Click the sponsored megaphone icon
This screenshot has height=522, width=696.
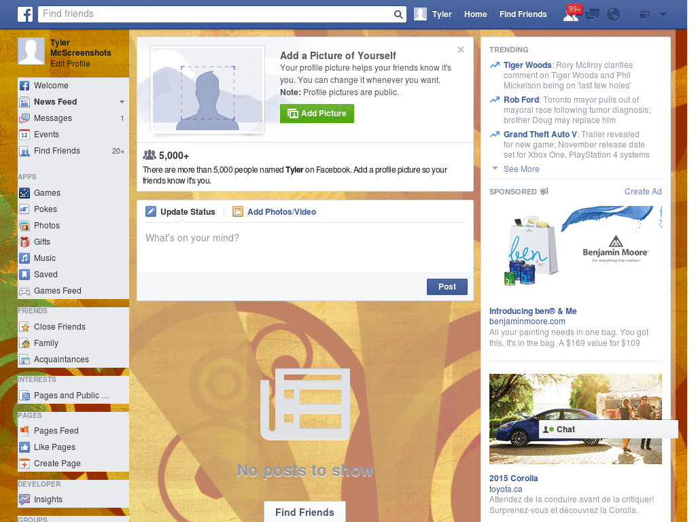pos(544,191)
